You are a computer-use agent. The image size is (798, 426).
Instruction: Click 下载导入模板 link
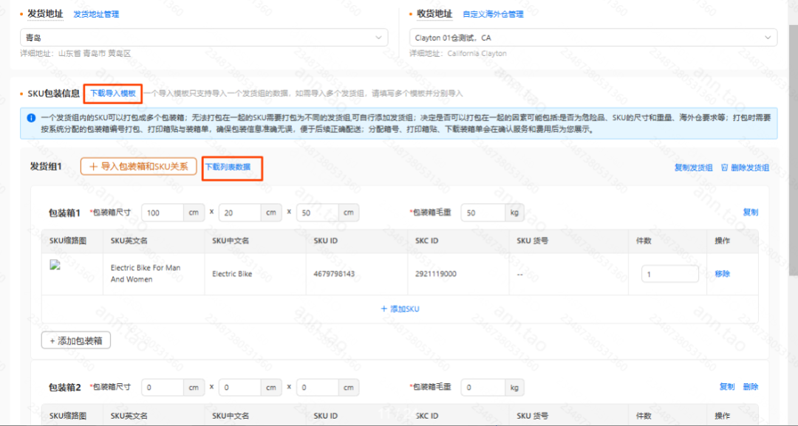[x=112, y=94]
